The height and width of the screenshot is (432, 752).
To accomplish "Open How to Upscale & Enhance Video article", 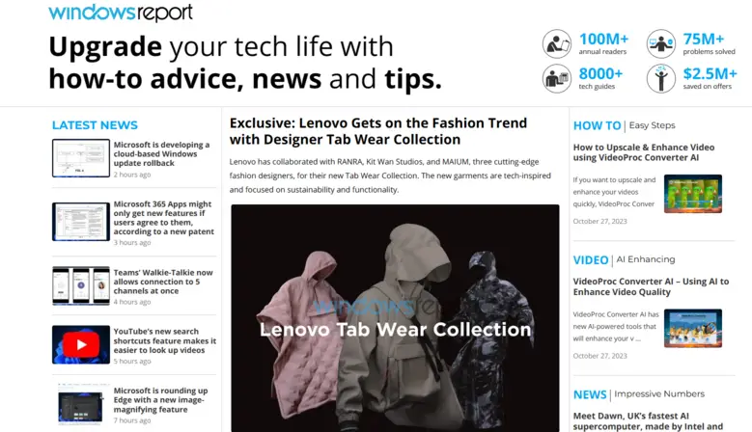I will point(644,152).
